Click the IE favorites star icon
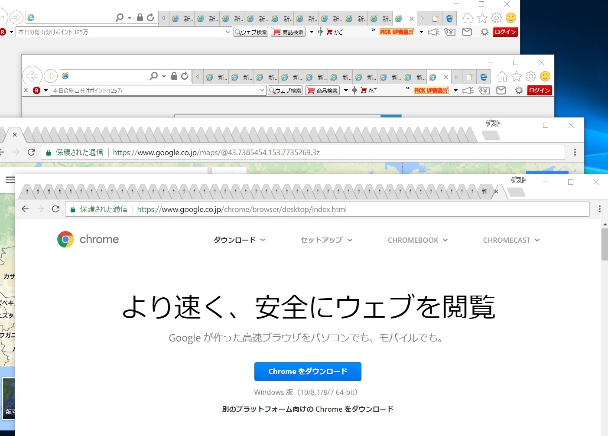This screenshot has height=436, width=608. pyautogui.click(x=482, y=18)
